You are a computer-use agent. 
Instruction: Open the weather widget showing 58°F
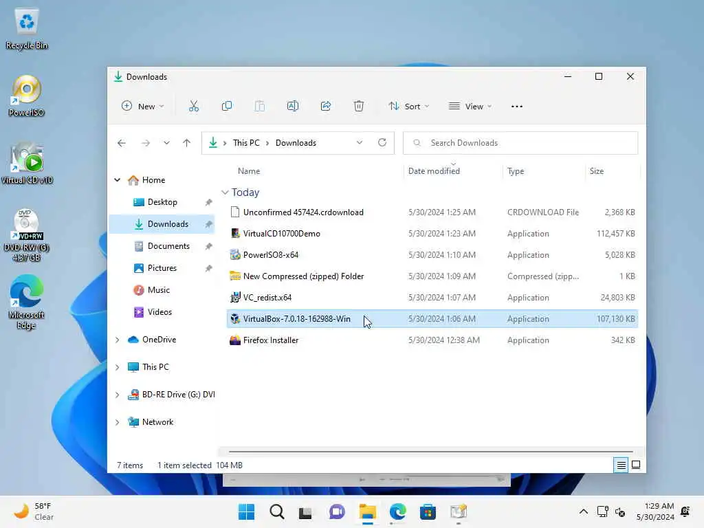click(33, 511)
